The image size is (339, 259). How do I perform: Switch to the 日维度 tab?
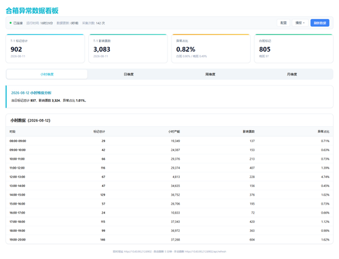pos(129,74)
